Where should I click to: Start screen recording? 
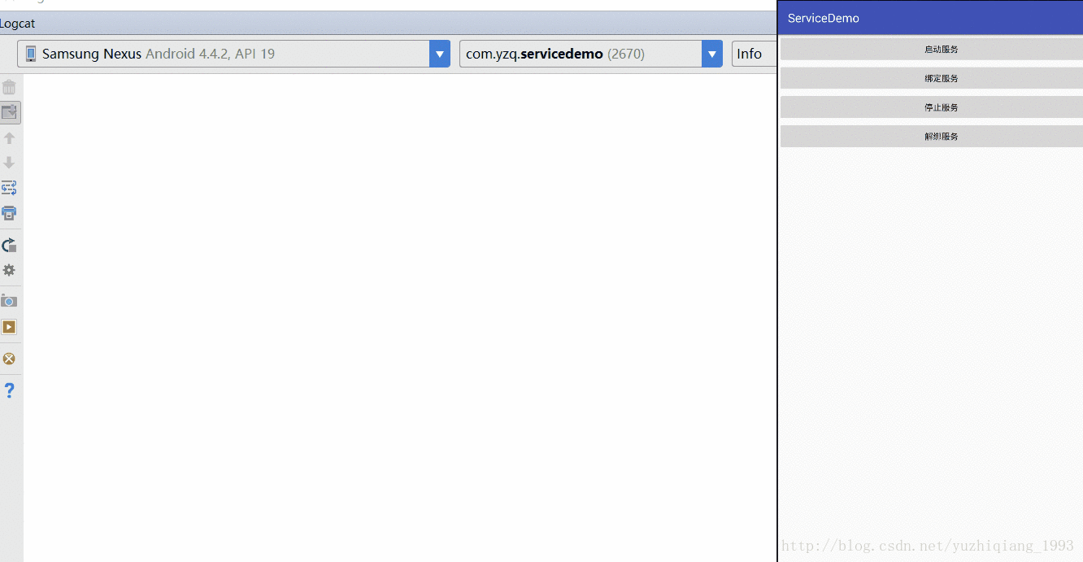[9, 327]
